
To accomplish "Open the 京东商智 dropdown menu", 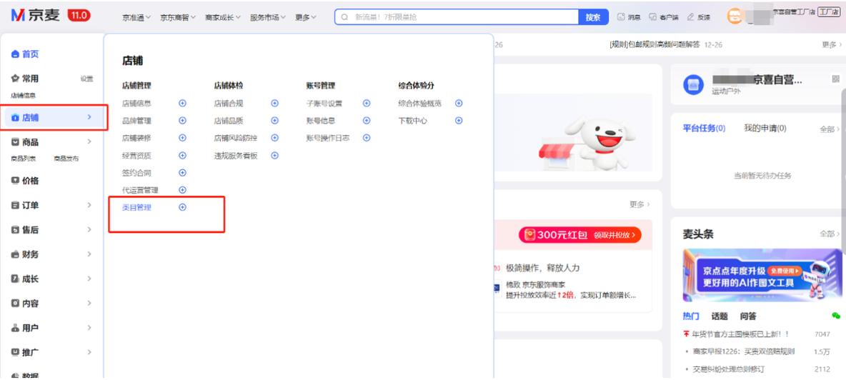I will coord(177,18).
